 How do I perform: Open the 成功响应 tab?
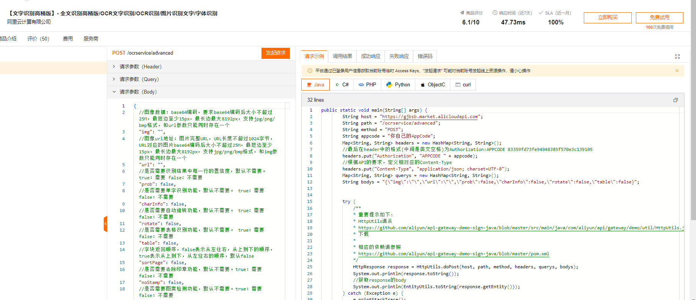[x=371, y=56]
